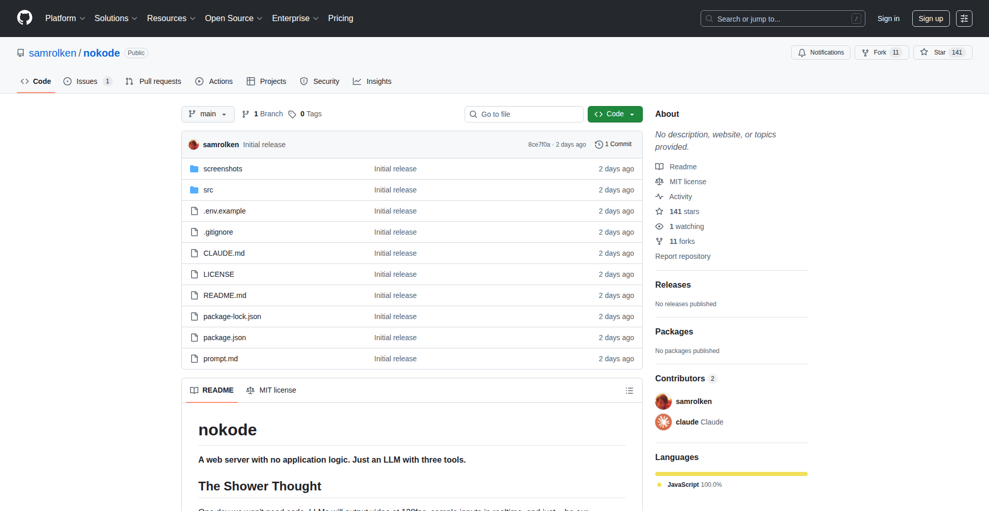Open the Code tab
989x511 pixels.
pyautogui.click(x=36, y=81)
